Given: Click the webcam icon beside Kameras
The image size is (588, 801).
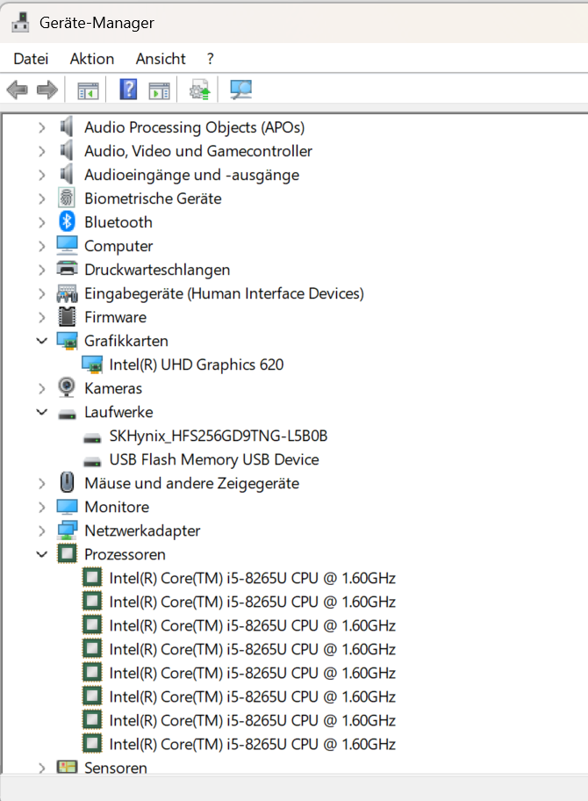Looking at the screenshot, I should tap(67, 387).
